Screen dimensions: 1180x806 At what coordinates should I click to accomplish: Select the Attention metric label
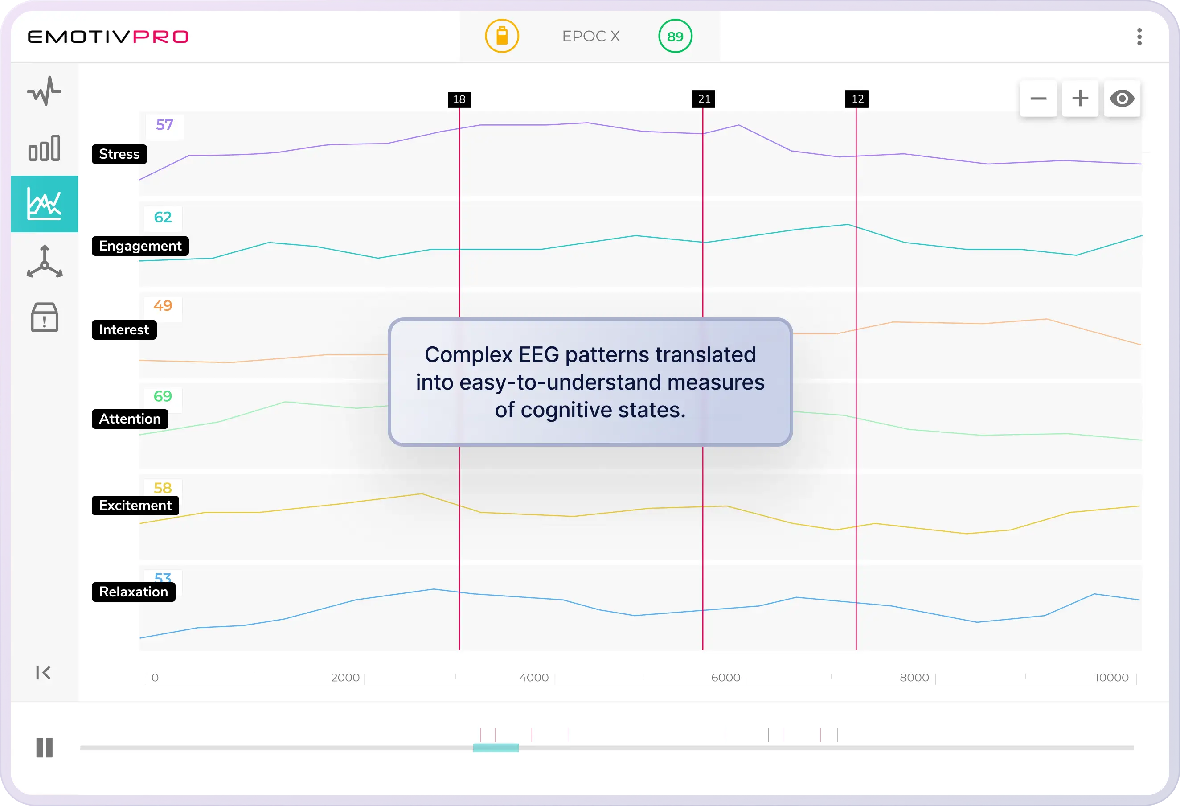[x=130, y=419]
